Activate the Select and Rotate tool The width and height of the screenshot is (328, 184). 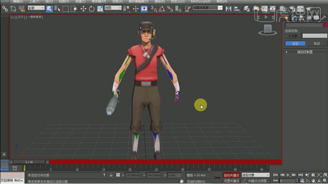pos(92,9)
